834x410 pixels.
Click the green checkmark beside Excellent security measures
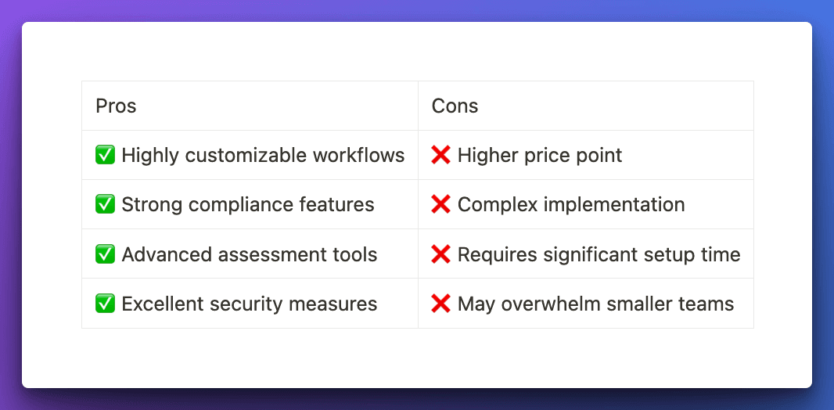105,304
